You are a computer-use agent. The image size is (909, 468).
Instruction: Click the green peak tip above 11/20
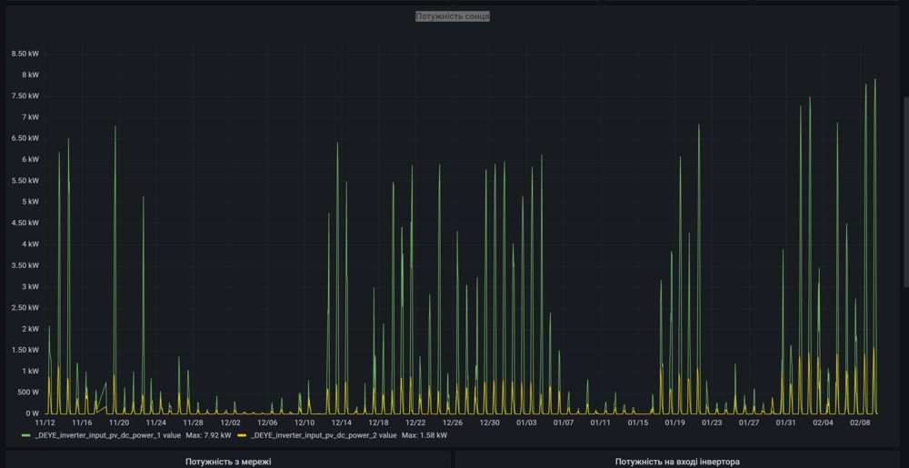(x=115, y=126)
